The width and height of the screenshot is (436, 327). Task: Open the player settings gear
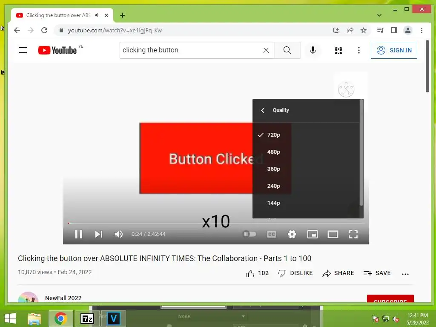tap(292, 234)
